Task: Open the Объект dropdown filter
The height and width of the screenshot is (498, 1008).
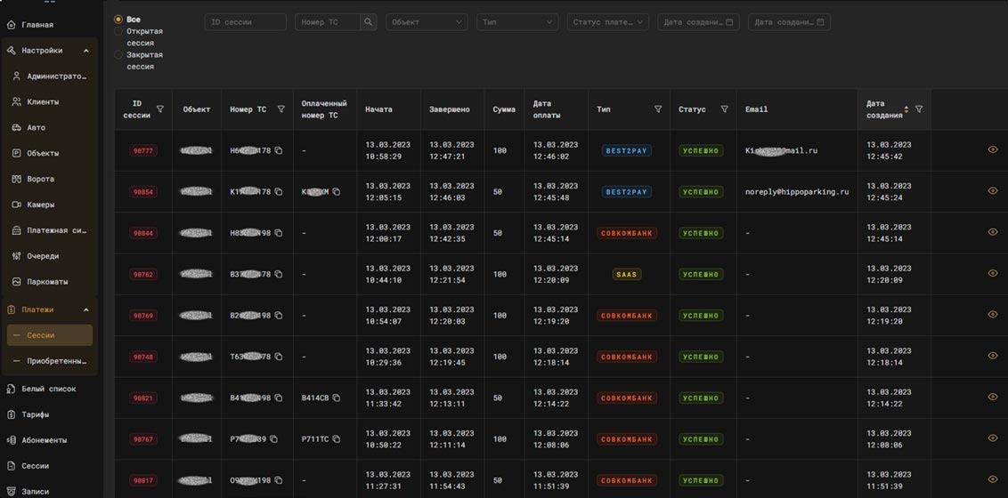Action: point(427,22)
